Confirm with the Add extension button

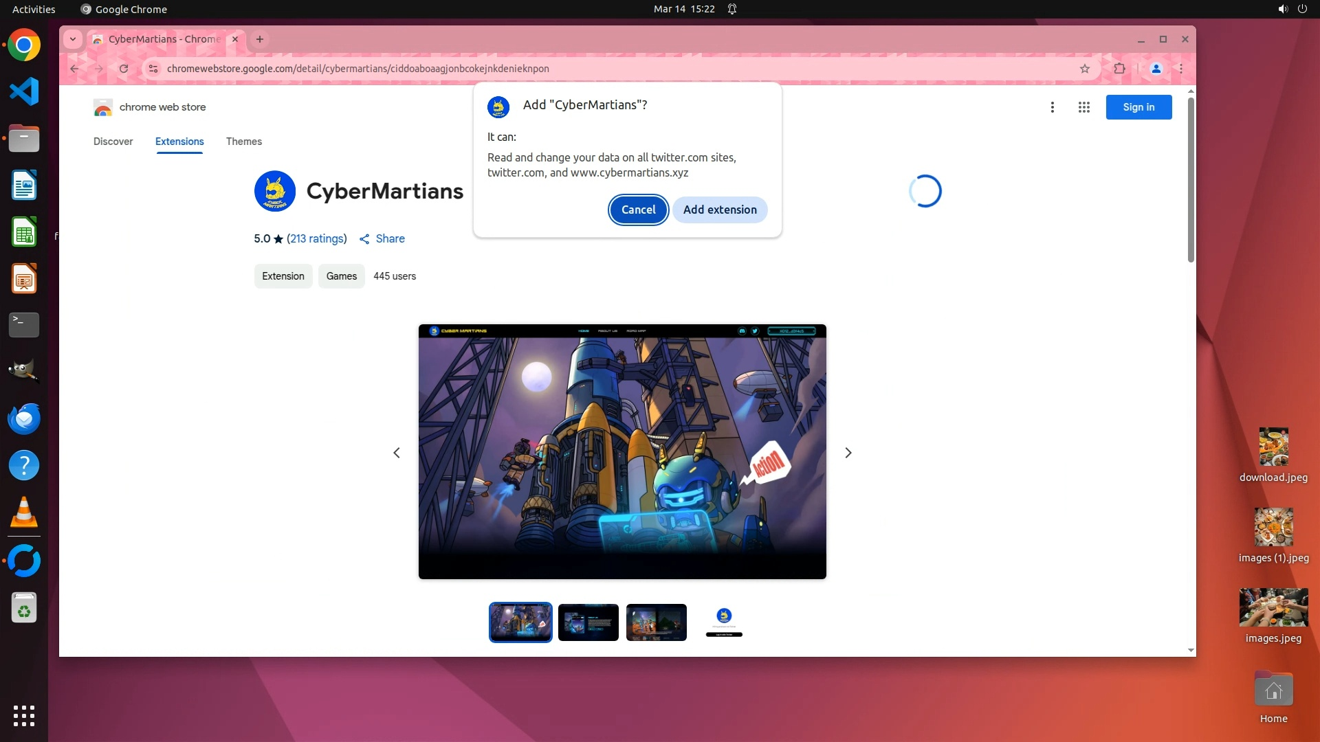point(720,210)
